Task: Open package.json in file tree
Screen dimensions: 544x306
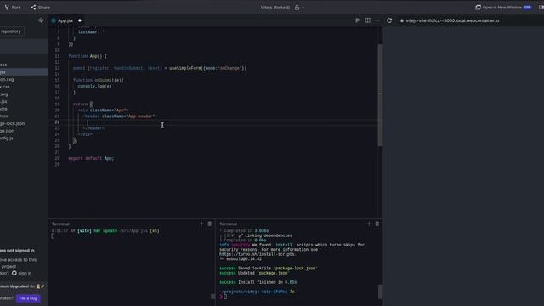Action: coord(8,131)
